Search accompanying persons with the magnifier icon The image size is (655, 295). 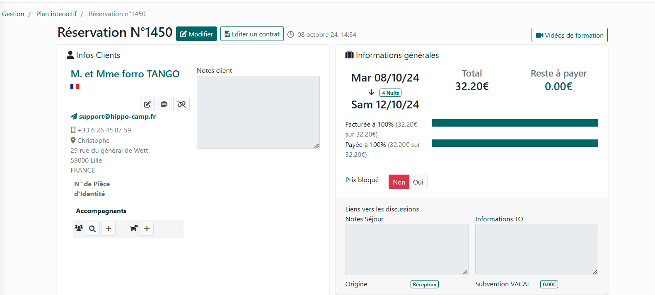pyautogui.click(x=92, y=229)
